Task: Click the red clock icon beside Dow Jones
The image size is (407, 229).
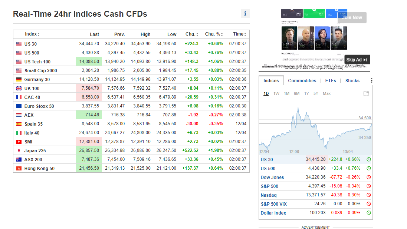Action: coord(368,177)
